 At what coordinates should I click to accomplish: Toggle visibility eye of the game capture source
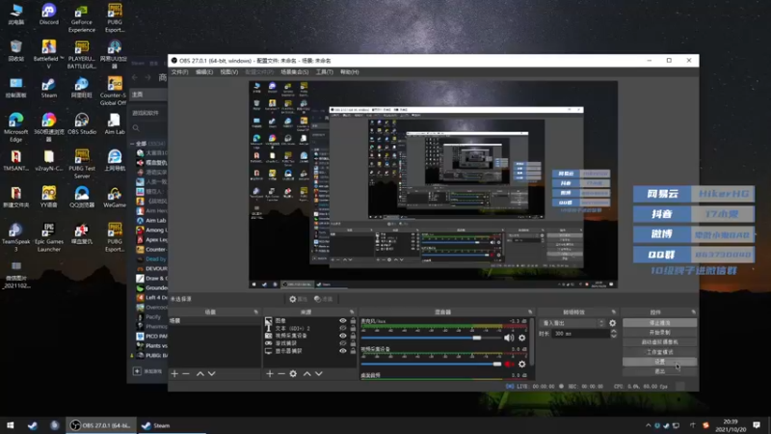343,343
